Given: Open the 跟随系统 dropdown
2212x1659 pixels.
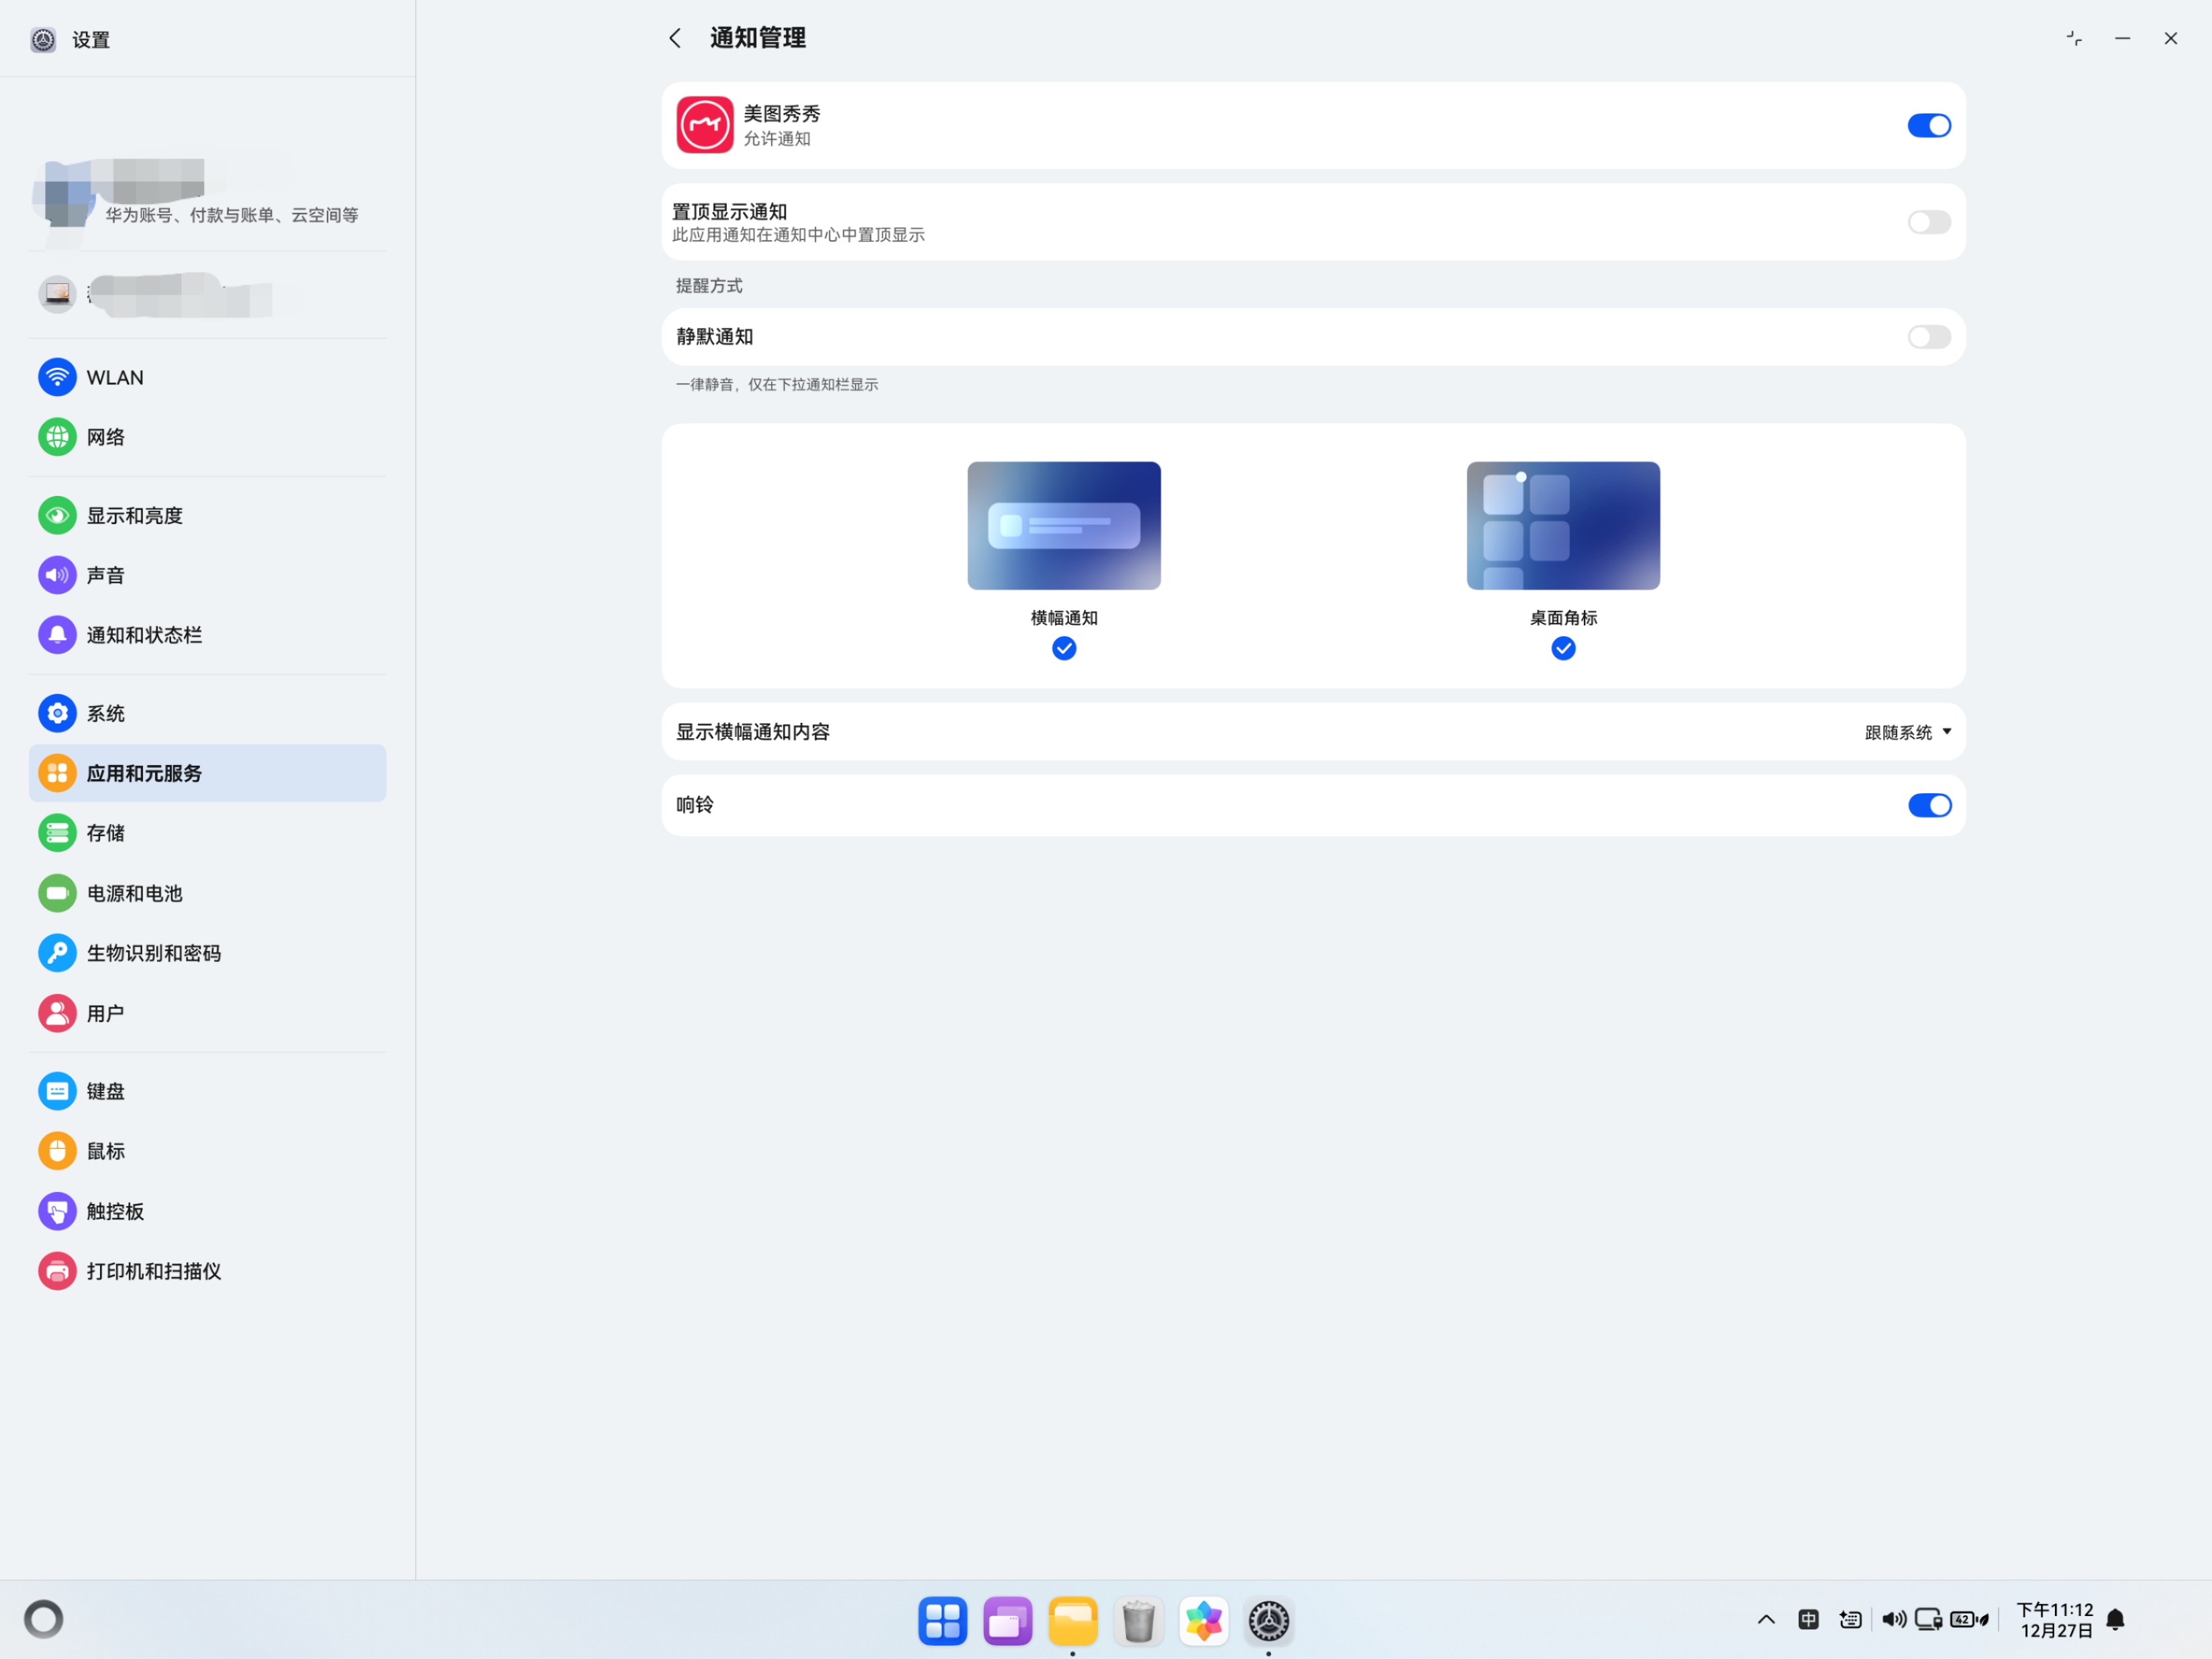Looking at the screenshot, I should (1907, 732).
